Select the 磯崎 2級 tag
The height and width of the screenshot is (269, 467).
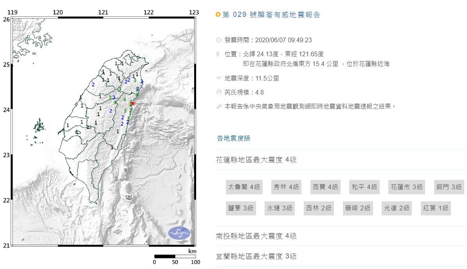coord(358,208)
